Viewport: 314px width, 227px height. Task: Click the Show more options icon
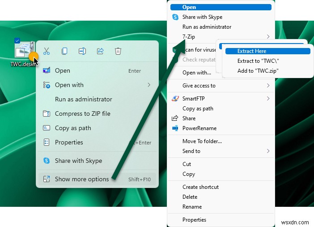point(47,179)
